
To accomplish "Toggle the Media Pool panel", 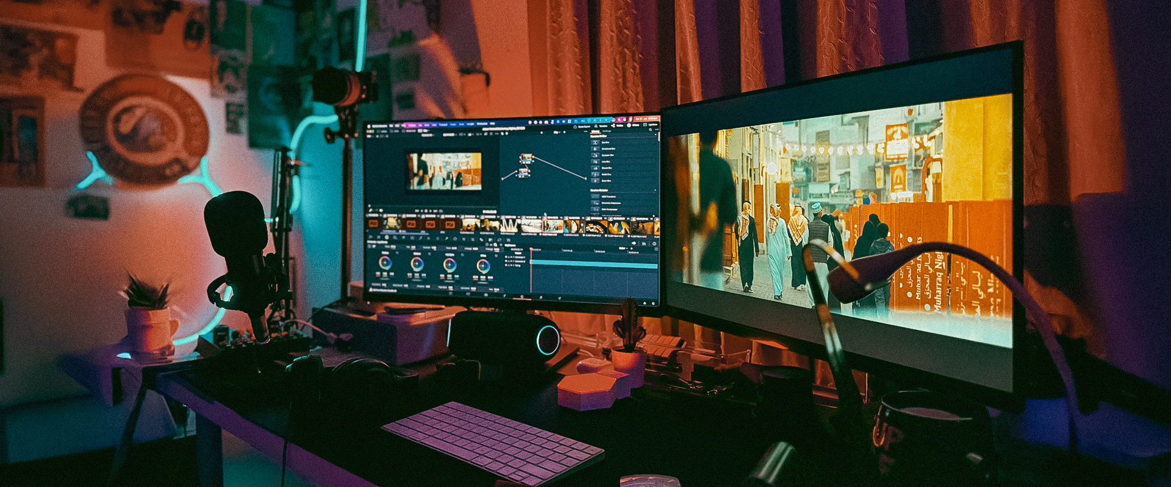I will [409, 131].
